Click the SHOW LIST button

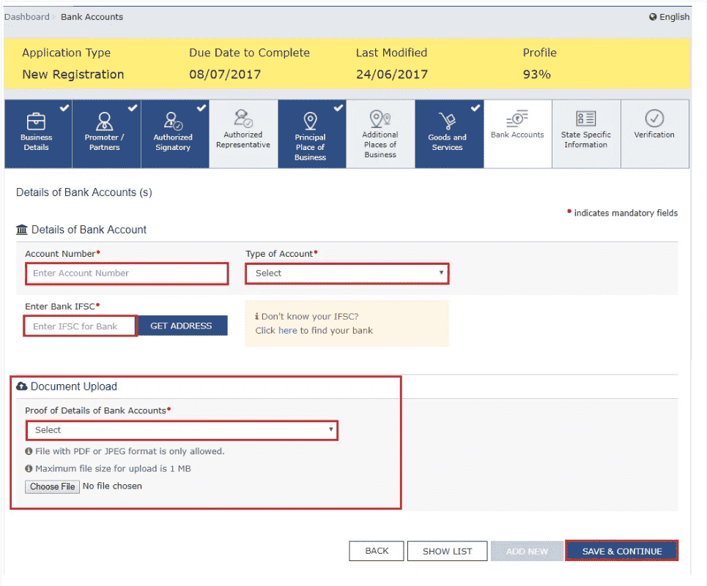click(448, 551)
